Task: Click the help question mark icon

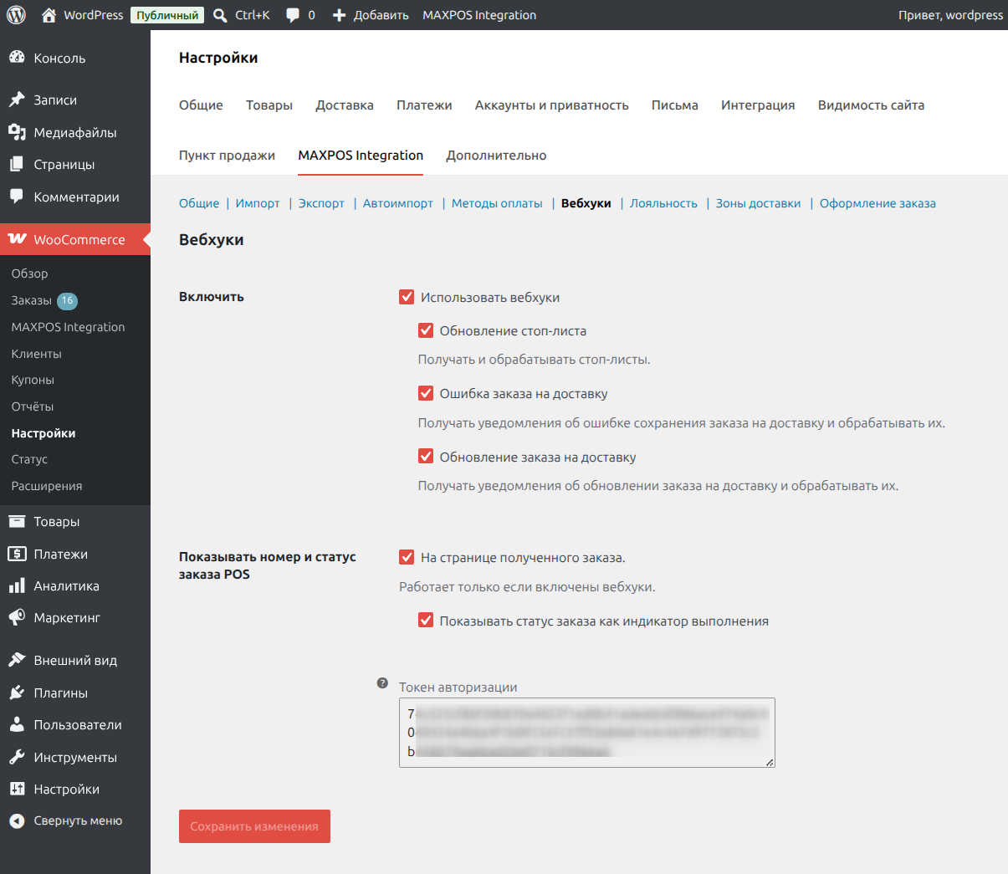Action: tap(382, 683)
